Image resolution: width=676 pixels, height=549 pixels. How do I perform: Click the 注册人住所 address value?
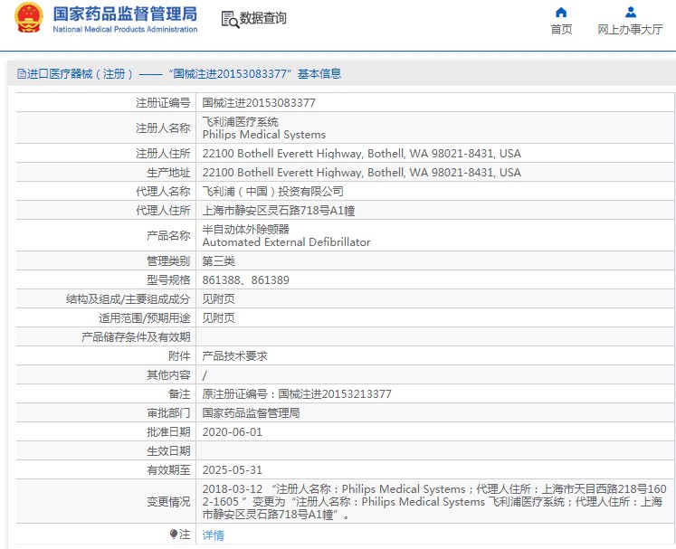coord(361,154)
